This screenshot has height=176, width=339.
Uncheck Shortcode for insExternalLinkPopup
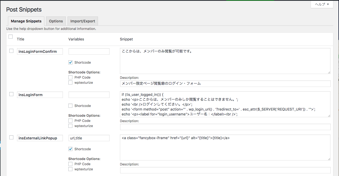pyautogui.click(x=70, y=149)
